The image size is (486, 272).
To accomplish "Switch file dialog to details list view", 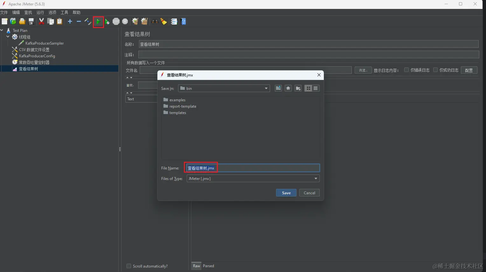I will coord(316,88).
